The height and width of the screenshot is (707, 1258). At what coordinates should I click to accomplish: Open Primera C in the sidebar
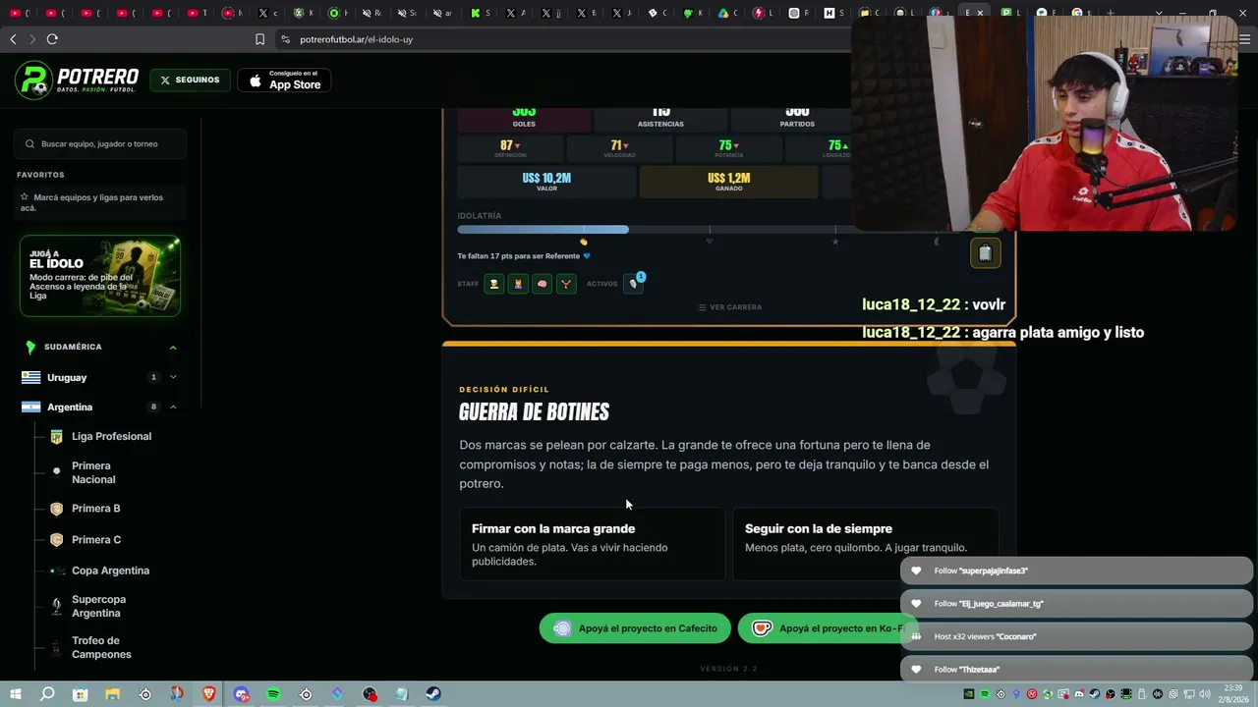96,540
